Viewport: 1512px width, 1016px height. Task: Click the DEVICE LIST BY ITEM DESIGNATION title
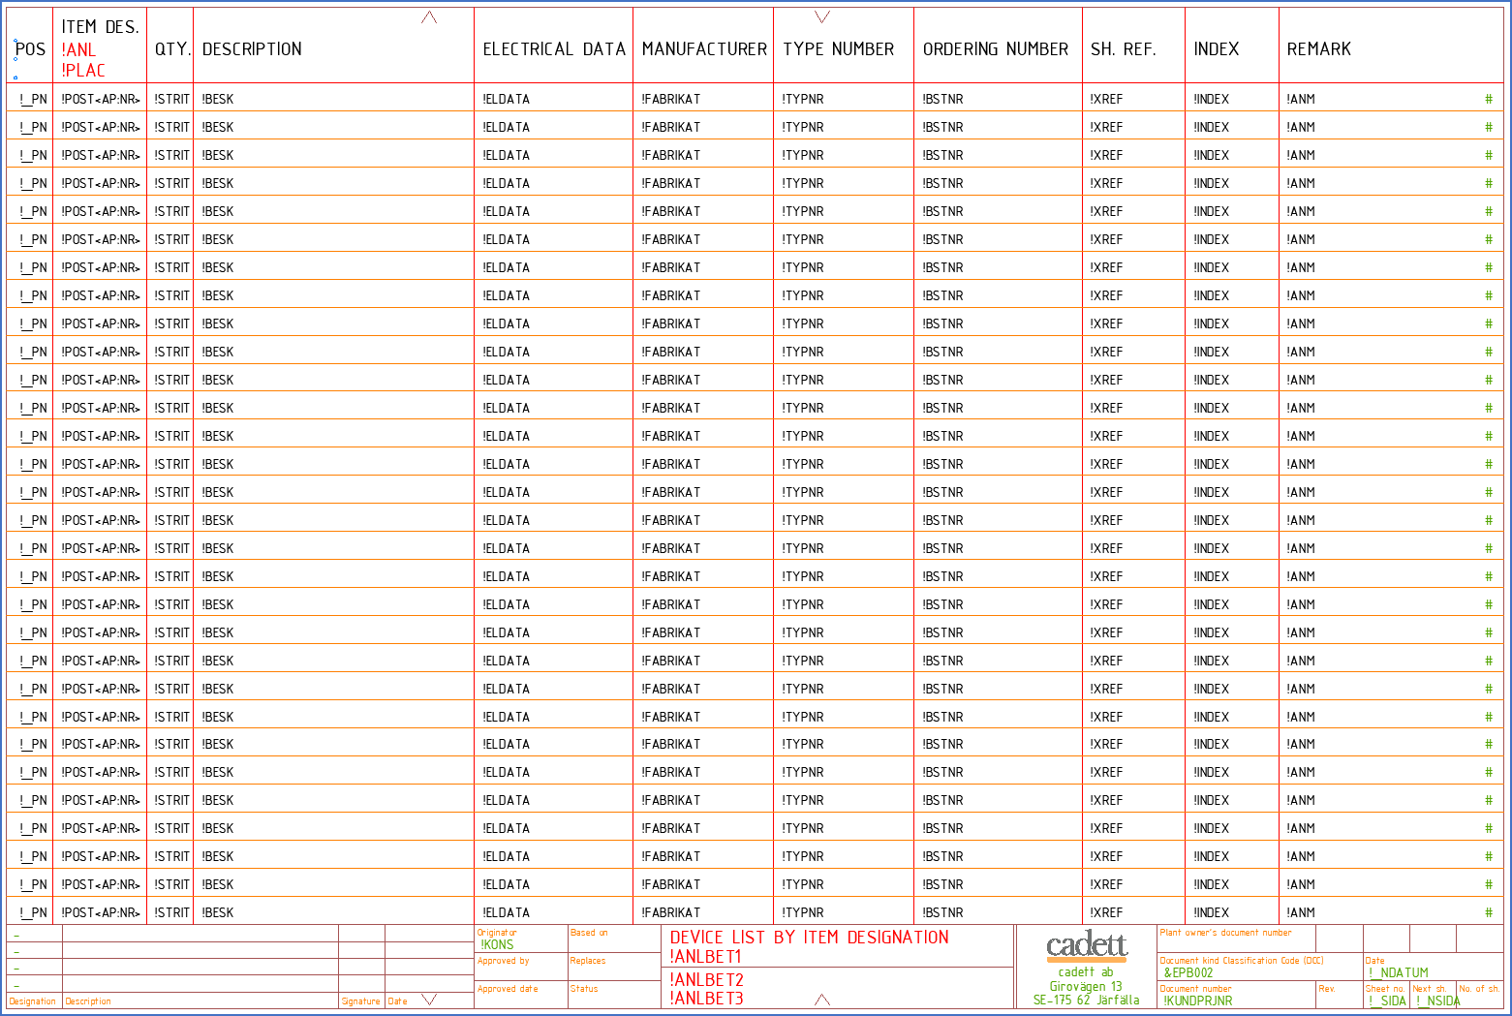point(810,938)
